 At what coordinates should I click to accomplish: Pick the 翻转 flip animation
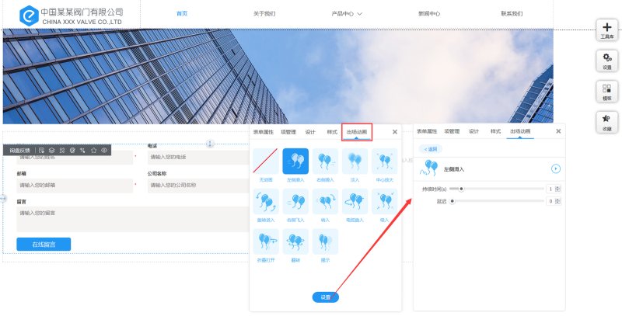click(295, 243)
